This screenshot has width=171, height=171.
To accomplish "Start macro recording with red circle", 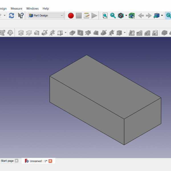I will tap(71, 16).
